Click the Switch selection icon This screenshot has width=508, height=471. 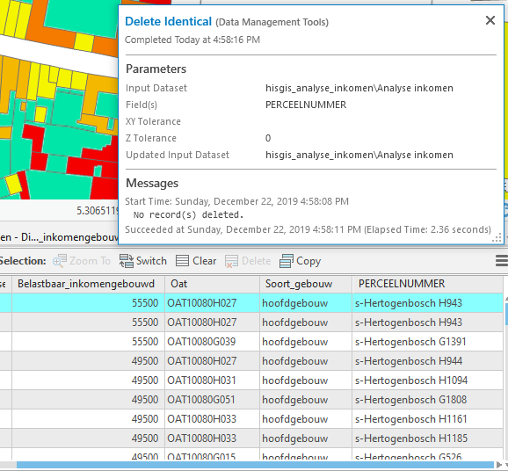coord(127,261)
